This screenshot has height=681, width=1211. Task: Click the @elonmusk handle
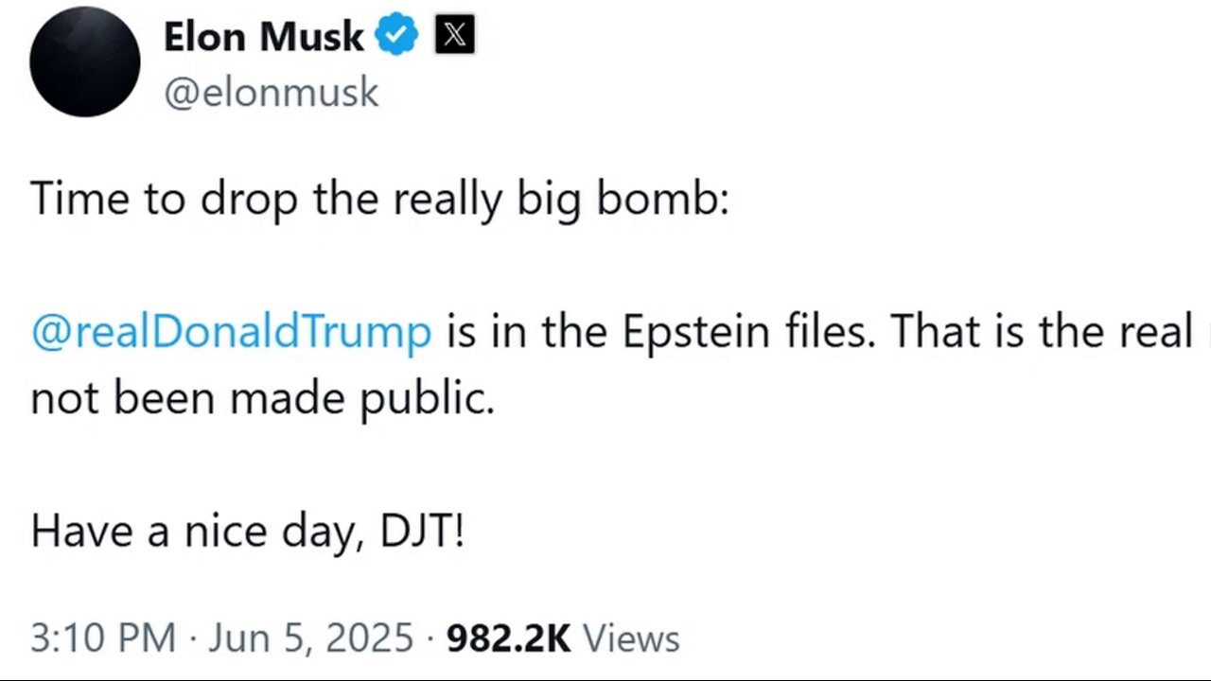click(272, 93)
